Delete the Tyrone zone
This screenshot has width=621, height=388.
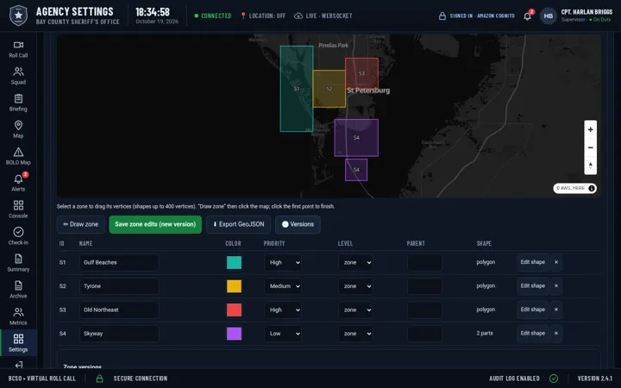tap(556, 286)
